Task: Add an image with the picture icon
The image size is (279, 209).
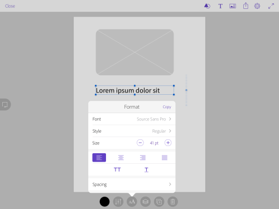Action: [x=233, y=6]
